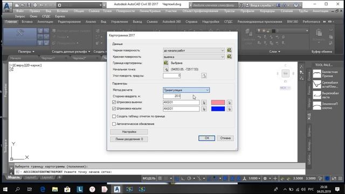Click the Print icon in quick access toolbar

(x=35, y=5)
